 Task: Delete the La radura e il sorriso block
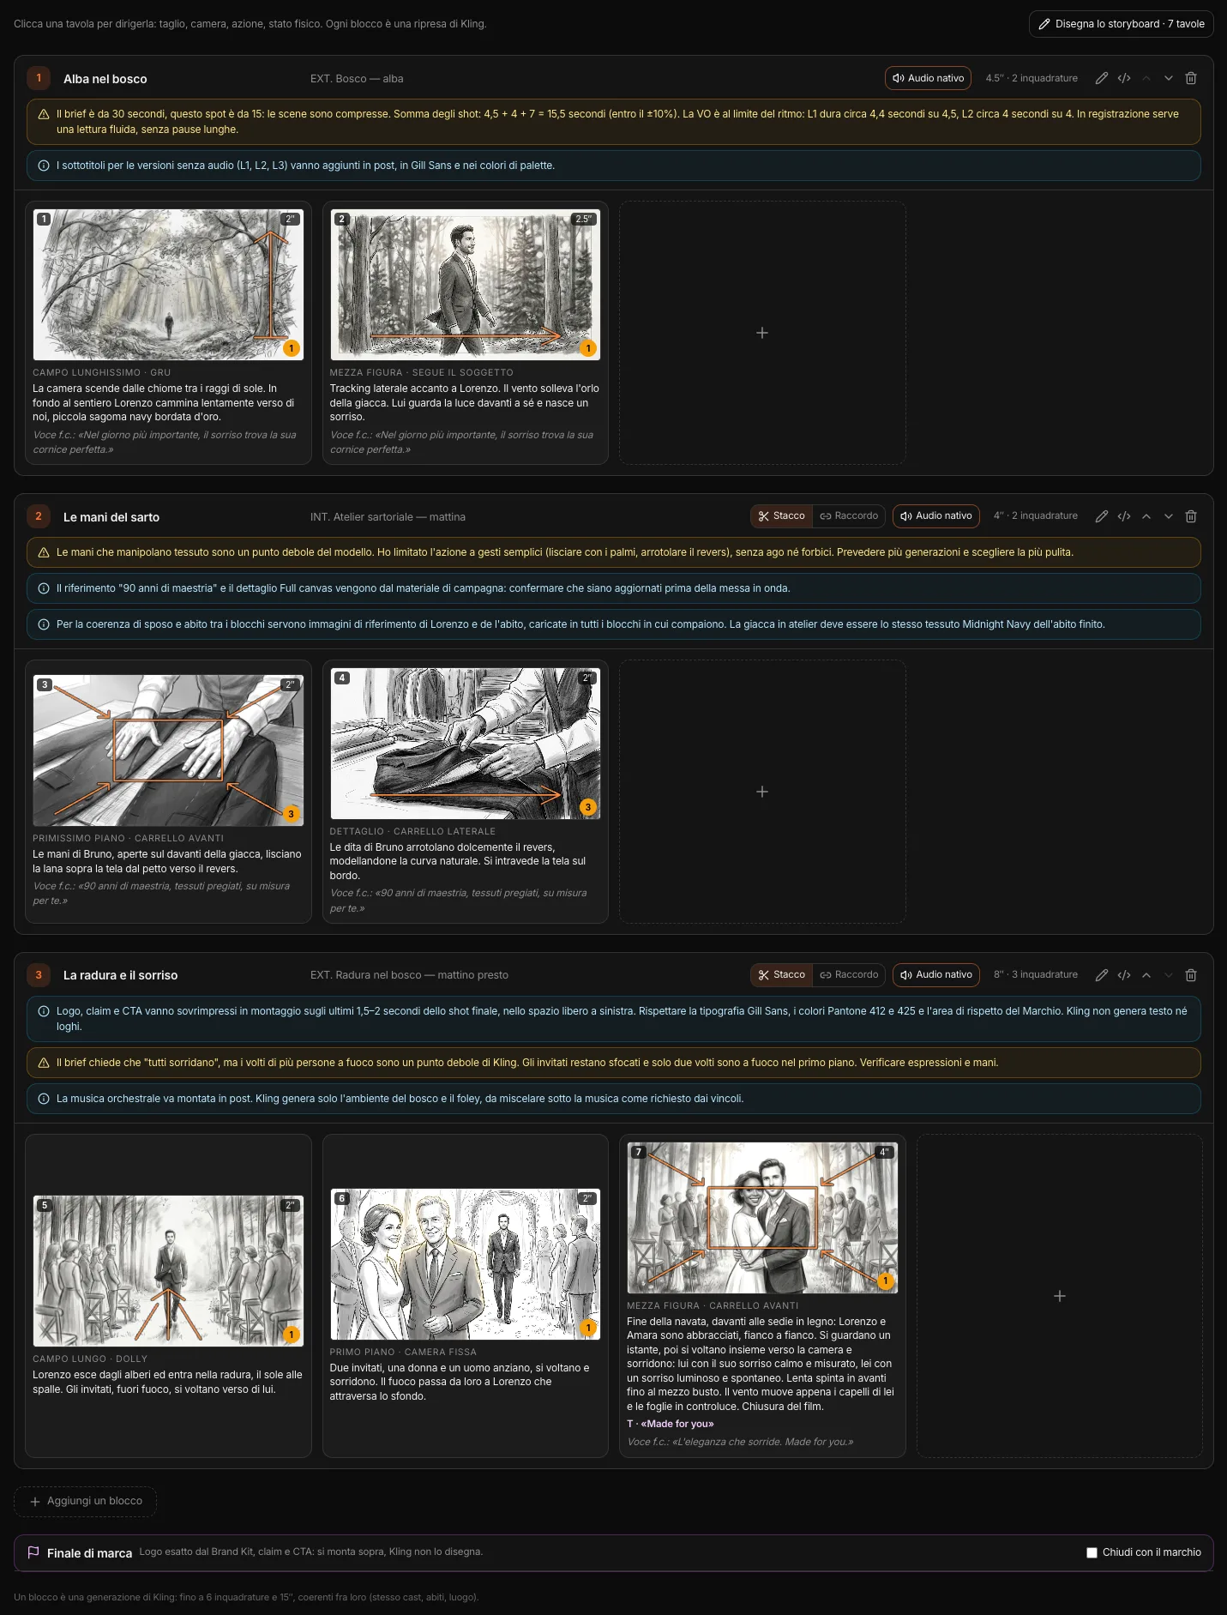(1191, 975)
